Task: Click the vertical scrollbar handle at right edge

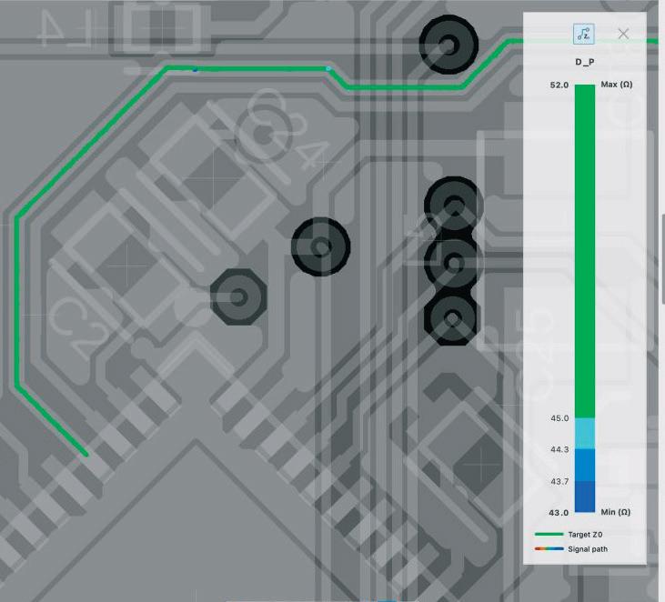Action: [663, 258]
